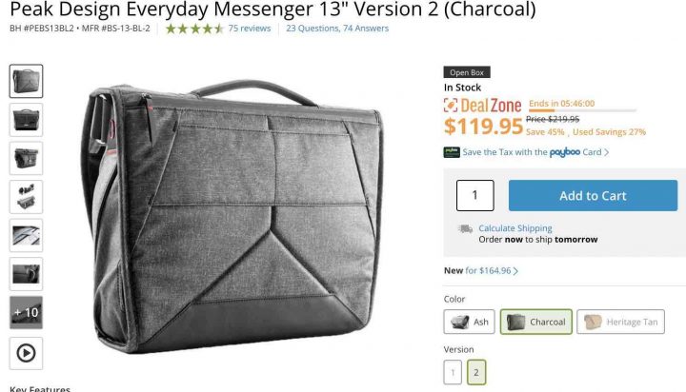Click the star rating icons
The height and width of the screenshot is (392, 686).
point(194,29)
